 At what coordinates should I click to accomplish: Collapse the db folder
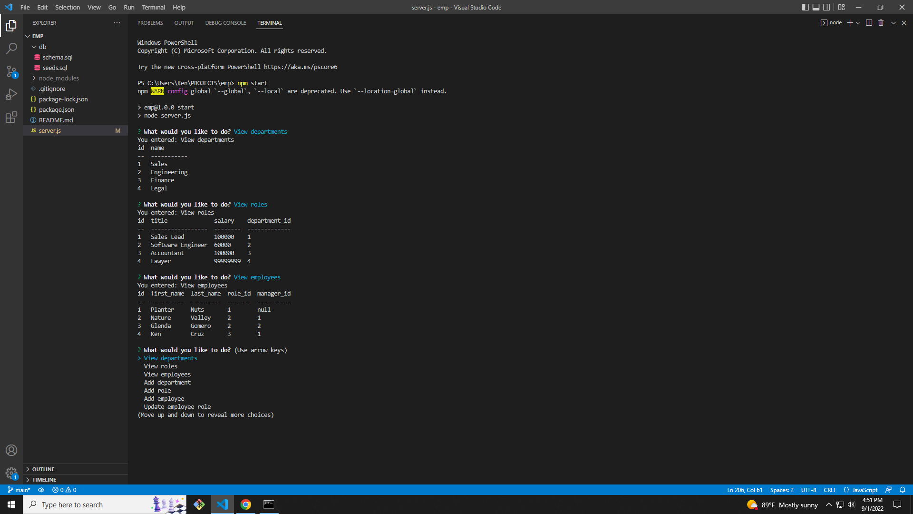tap(42, 47)
